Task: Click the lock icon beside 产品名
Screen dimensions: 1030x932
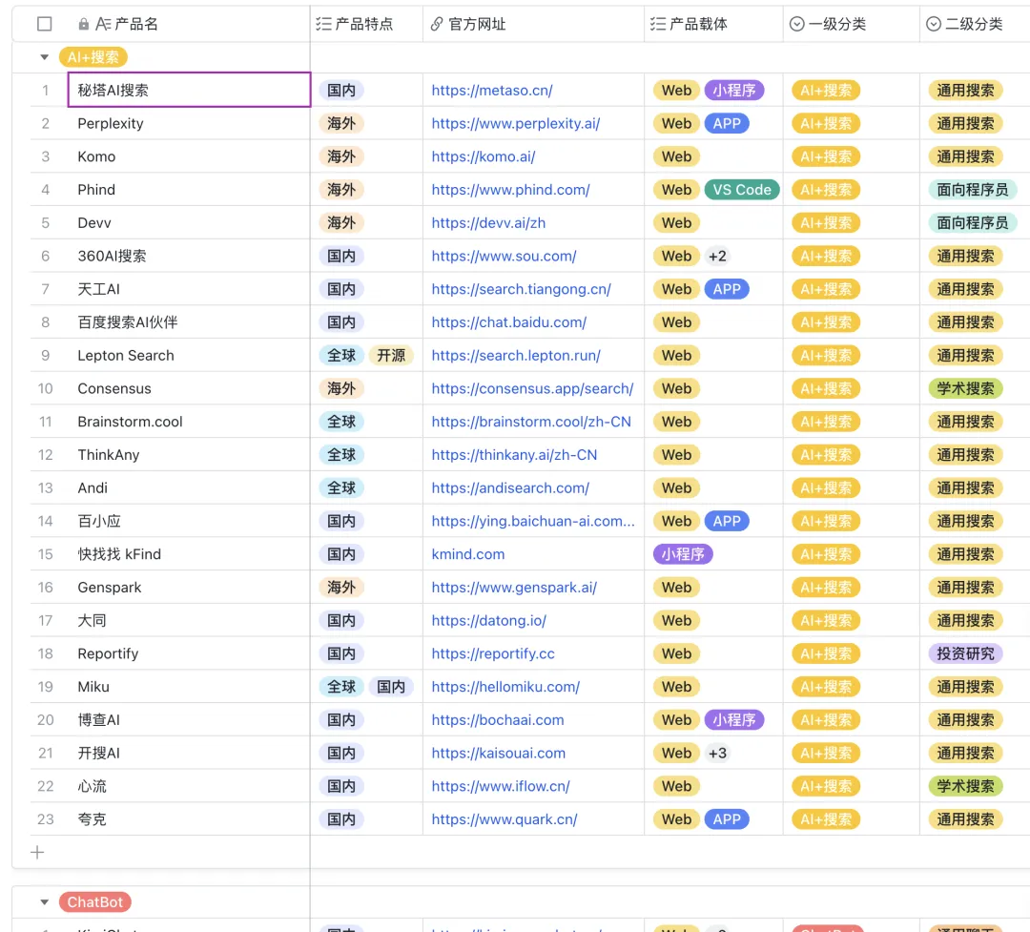Action: click(x=83, y=24)
